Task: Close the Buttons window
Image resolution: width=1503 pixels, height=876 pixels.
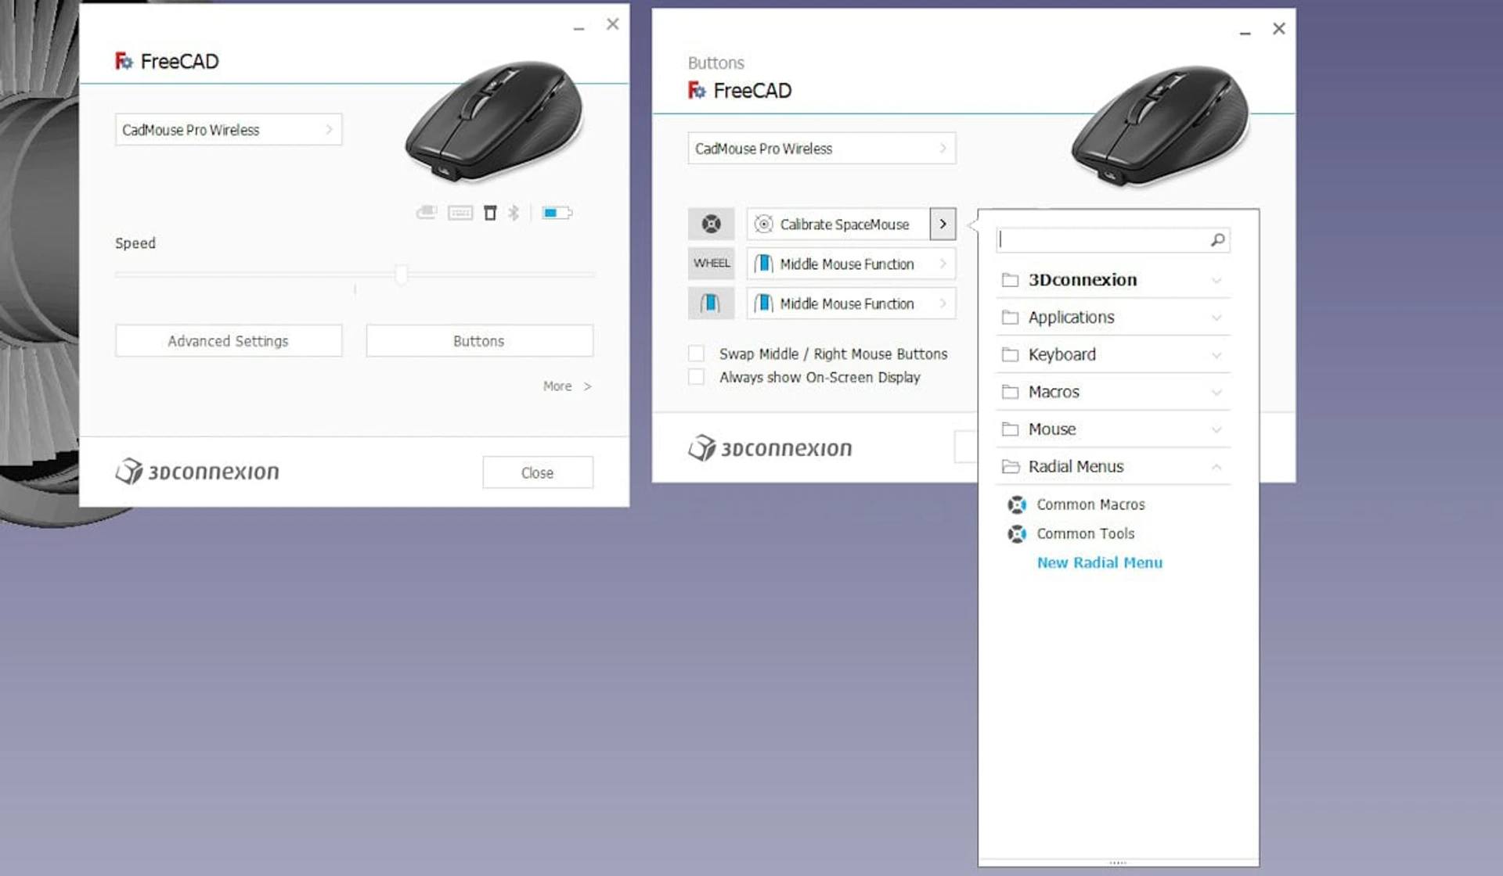Action: tap(1279, 29)
